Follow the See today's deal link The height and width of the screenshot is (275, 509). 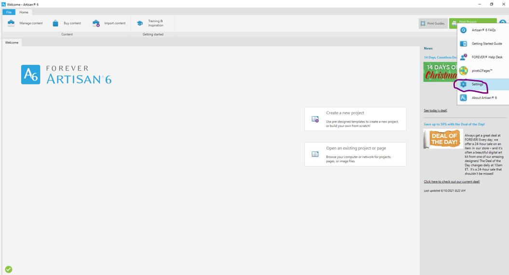(435, 110)
